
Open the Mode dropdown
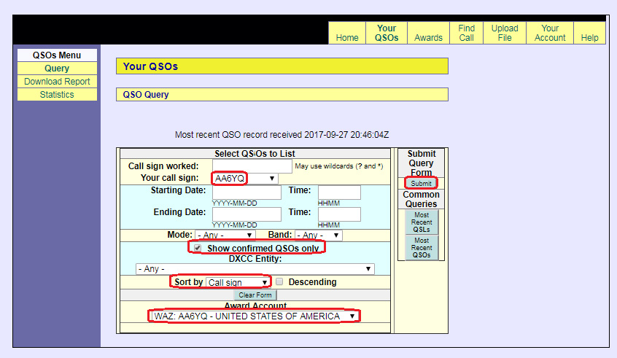click(x=225, y=236)
